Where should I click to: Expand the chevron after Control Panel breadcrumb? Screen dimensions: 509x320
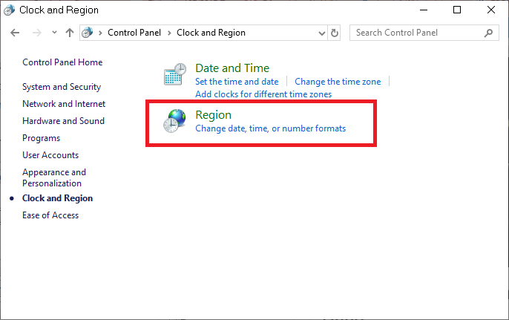pos(169,33)
